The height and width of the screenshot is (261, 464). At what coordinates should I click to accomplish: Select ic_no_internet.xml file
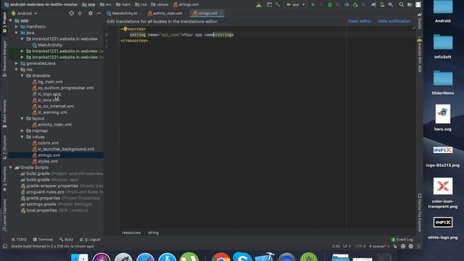click(x=53, y=107)
